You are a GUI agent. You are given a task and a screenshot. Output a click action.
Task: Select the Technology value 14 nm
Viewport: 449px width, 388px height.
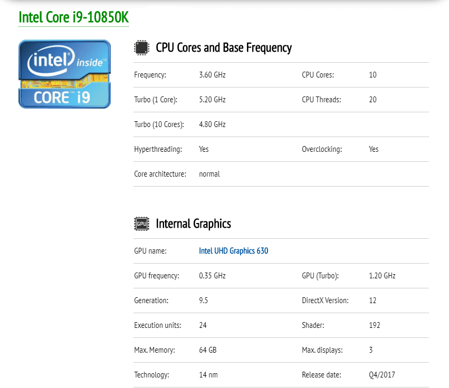click(208, 375)
